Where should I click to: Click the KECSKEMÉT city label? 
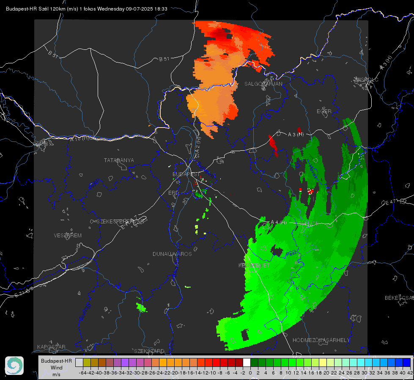(254, 265)
